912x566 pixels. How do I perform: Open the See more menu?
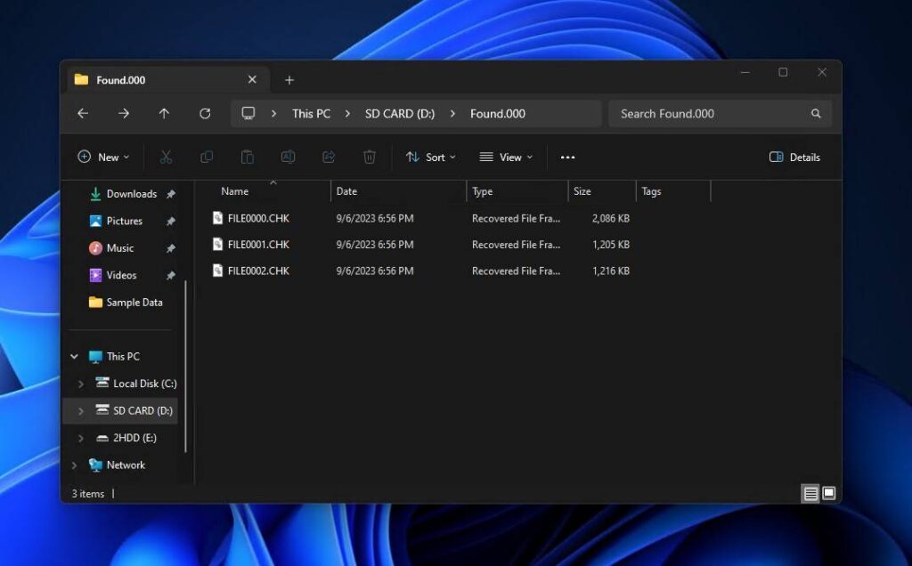(x=567, y=157)
